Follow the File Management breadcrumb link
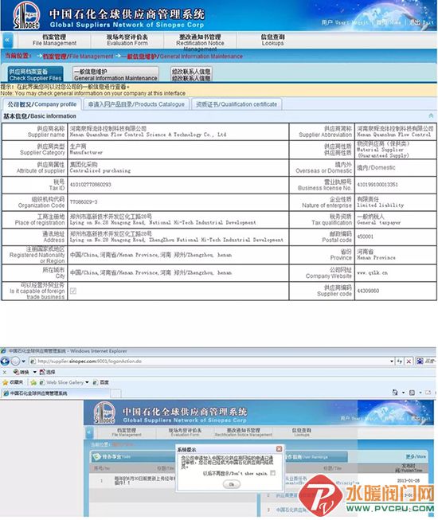The height and width of the screenshot is (520, 438). pos(78,57)
